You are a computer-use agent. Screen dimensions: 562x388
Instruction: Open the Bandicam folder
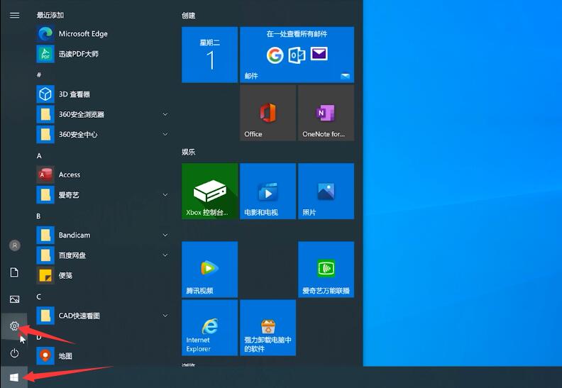click(102, 235)
